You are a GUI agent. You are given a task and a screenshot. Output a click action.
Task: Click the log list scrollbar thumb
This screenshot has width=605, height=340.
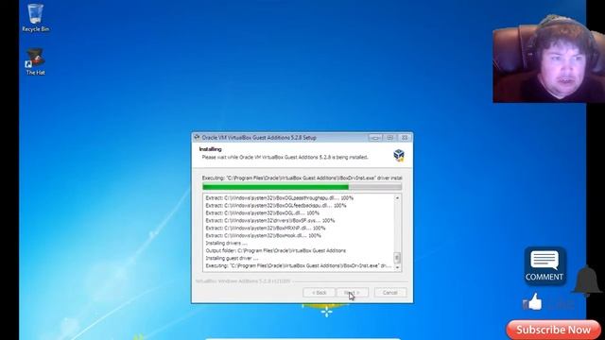[x=397, y=258]
